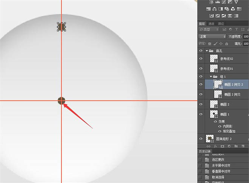
Task: Add a Brightness/Contrast adjustment
Action: (211, 2)
